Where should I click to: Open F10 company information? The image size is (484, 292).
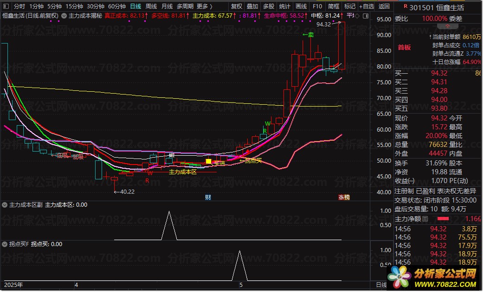pyautogui.click(x=317, y=6)
